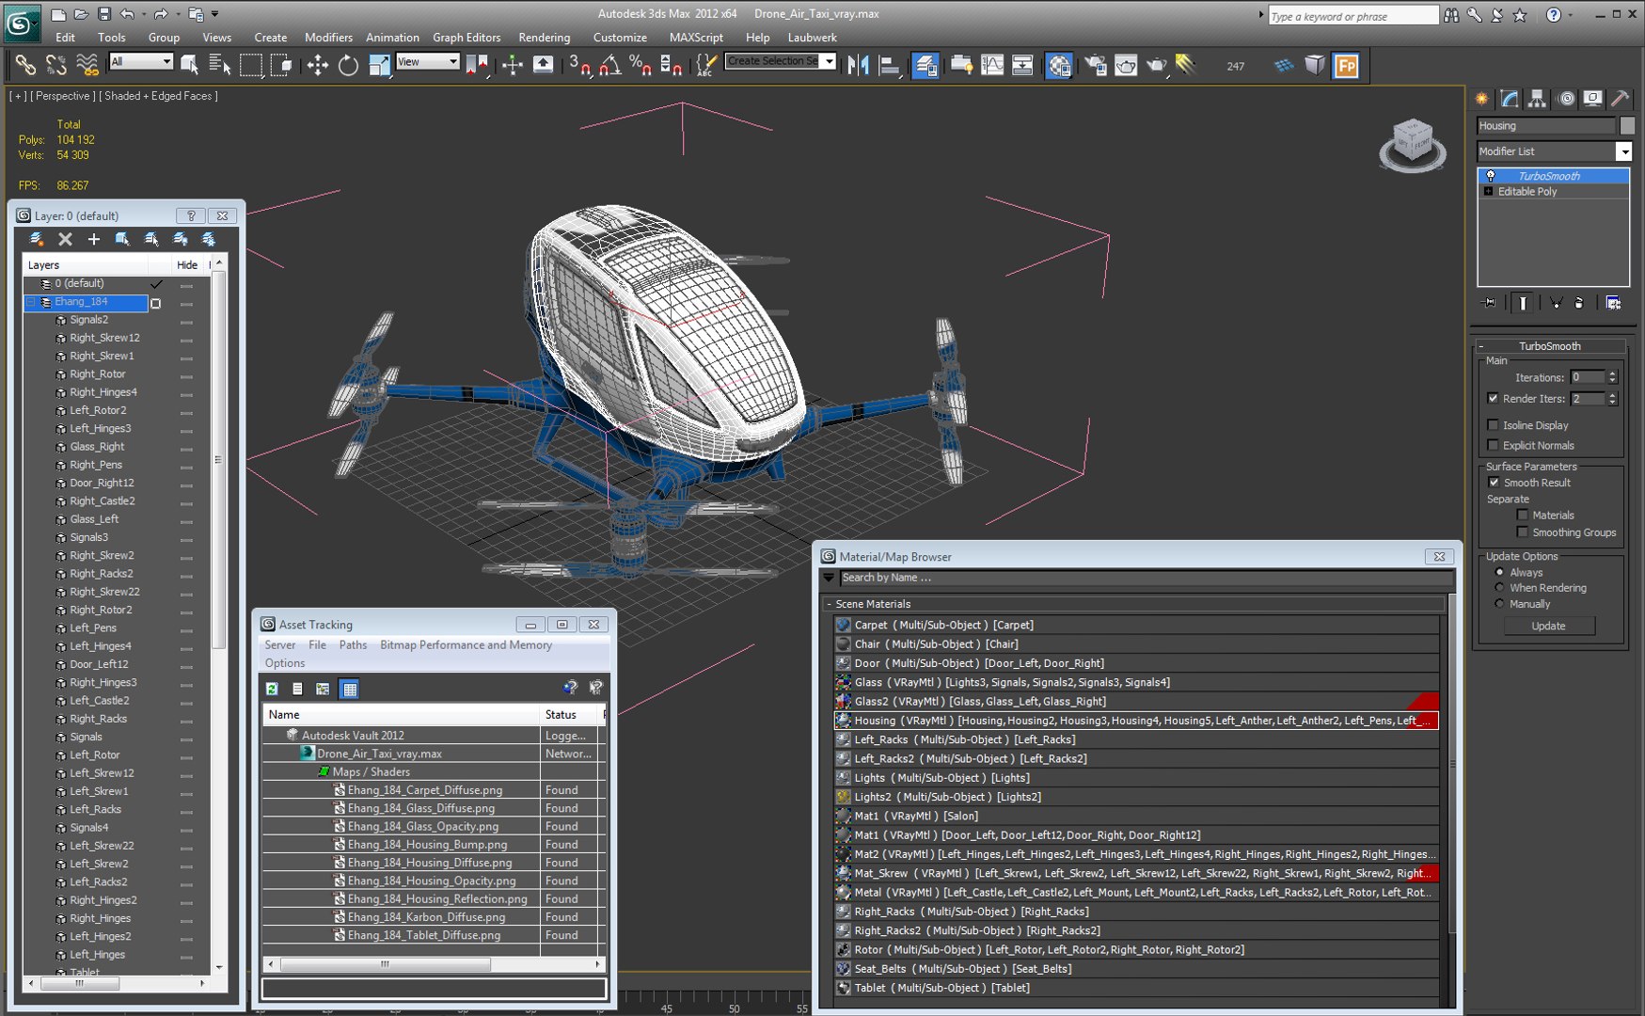The height and width of the screenshot is (1016, 1645).
Task: Select TurboSmooth modifier in stack
Action: pos(1553,176)
